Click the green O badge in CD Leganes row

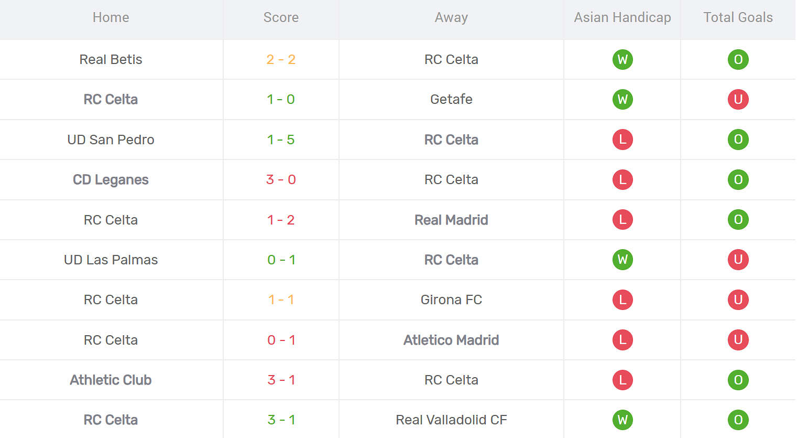tap(738, 179)
